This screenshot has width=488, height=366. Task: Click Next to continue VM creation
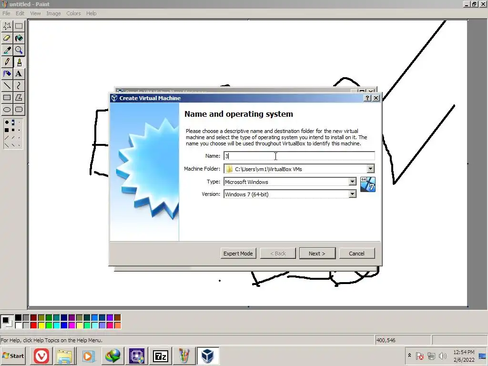tap(317, 254)
